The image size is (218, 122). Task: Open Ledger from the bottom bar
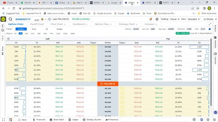click(x=73, y=120)
